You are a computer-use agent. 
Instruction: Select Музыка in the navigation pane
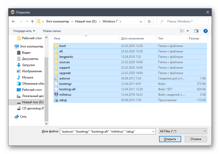tap(27, 77)
